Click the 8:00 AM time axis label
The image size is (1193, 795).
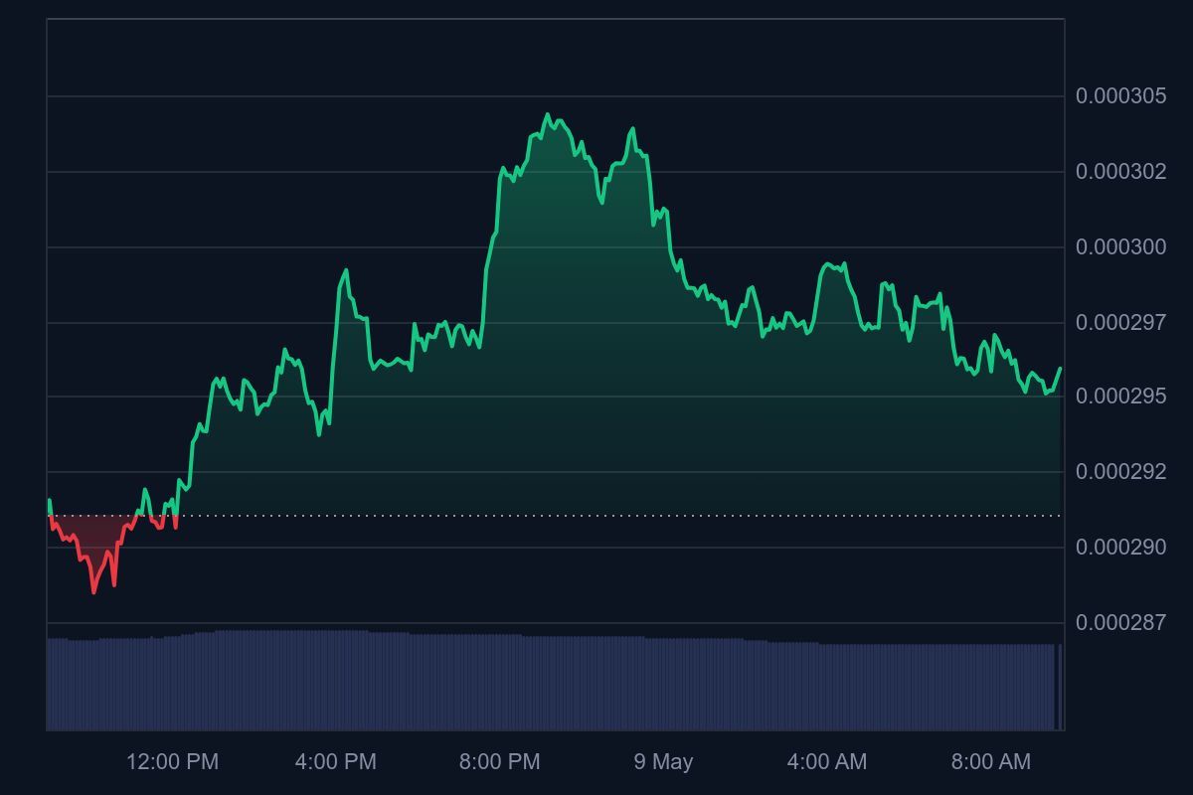(x=991, y=762)
